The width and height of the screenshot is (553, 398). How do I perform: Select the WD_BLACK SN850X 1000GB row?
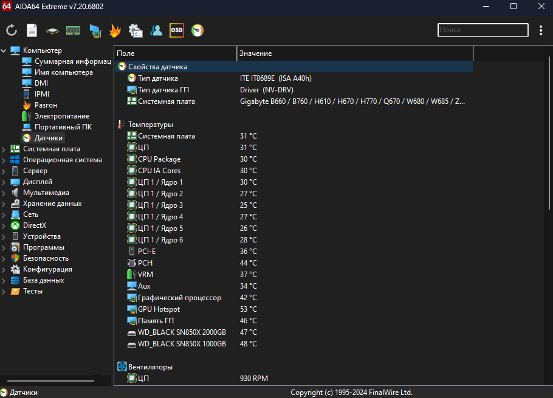coord(294,344)
